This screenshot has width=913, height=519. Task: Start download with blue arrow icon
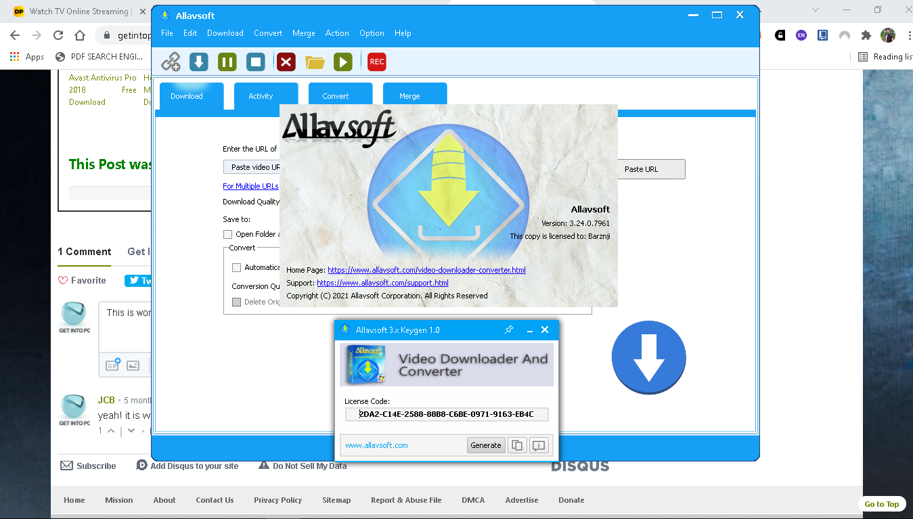(198, 62)
